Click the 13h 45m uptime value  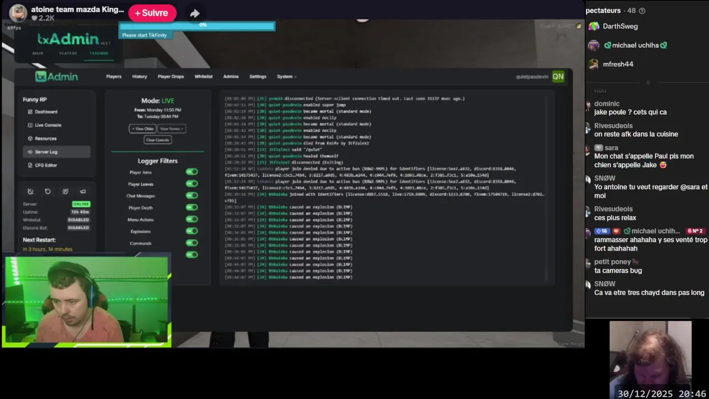click(81, 212)
